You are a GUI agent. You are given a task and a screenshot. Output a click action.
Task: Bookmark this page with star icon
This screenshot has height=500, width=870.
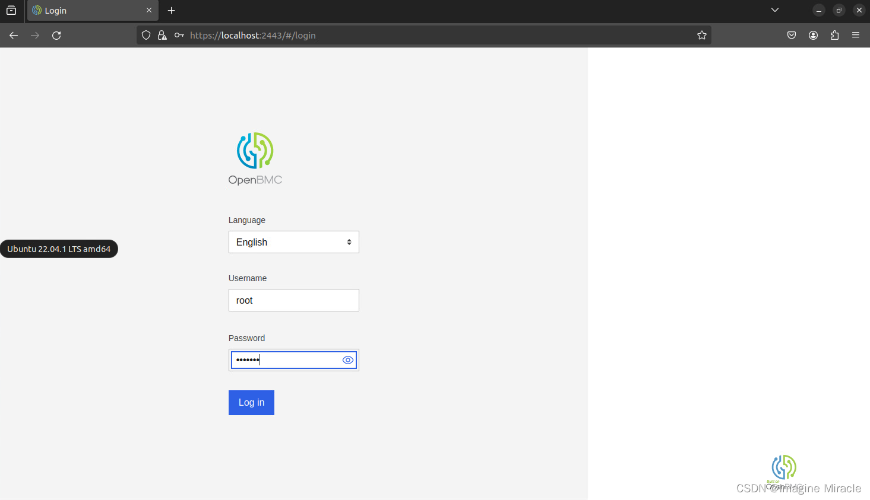tap(702, 36)
